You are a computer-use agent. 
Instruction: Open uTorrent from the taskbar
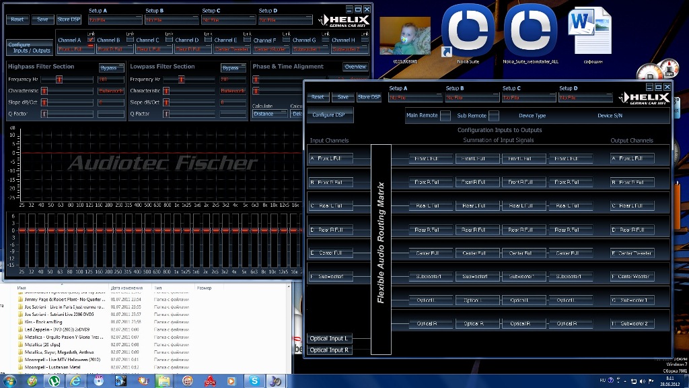(54, 381)
